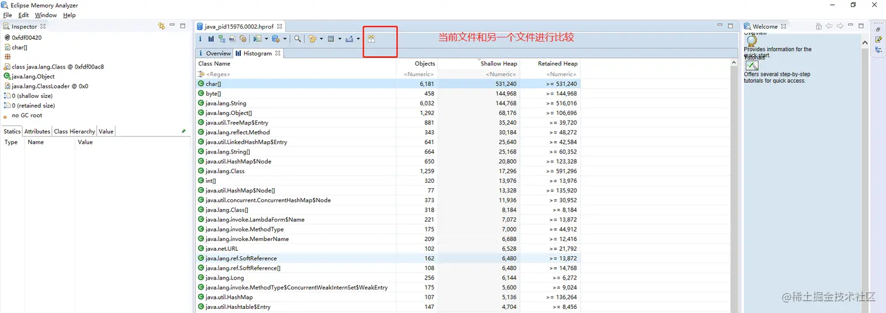The width and height of the screenshot is (886, 313).
Task: Click the Link with Snapshot icon in Inspector
Action: tap(162, 26)
